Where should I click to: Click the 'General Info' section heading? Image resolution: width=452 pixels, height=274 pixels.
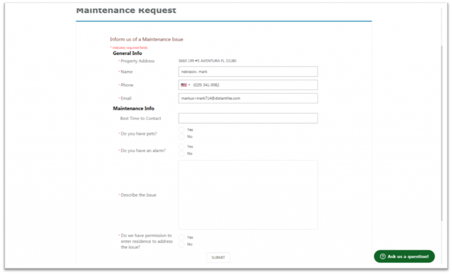pos(127,53)
